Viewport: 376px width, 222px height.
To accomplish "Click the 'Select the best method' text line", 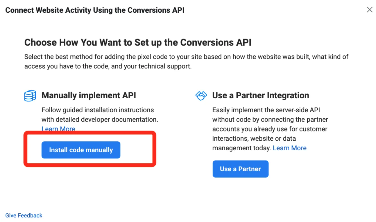I will [186, 57].
